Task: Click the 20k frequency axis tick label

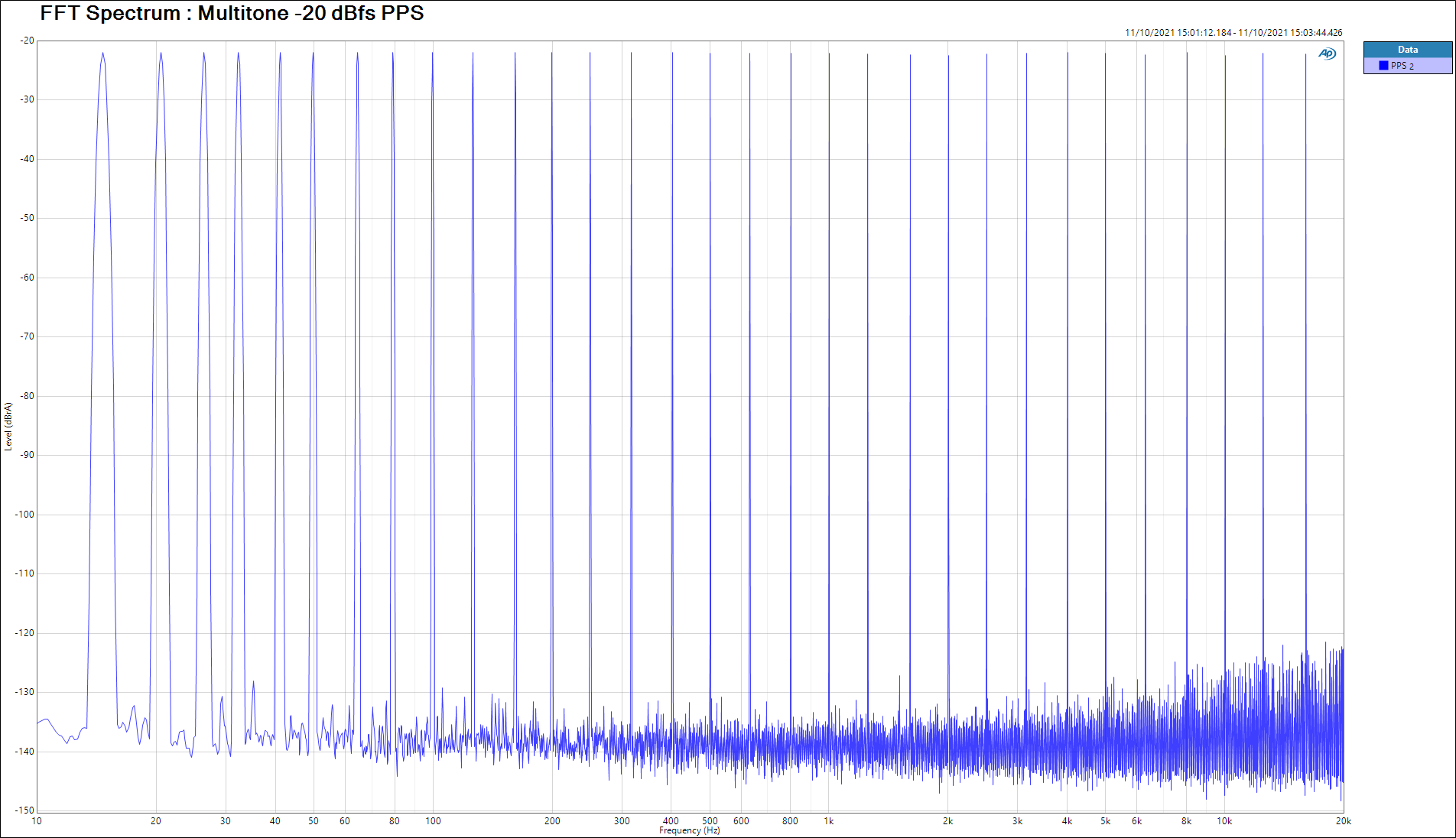Action: click(x=1344, y=821)
